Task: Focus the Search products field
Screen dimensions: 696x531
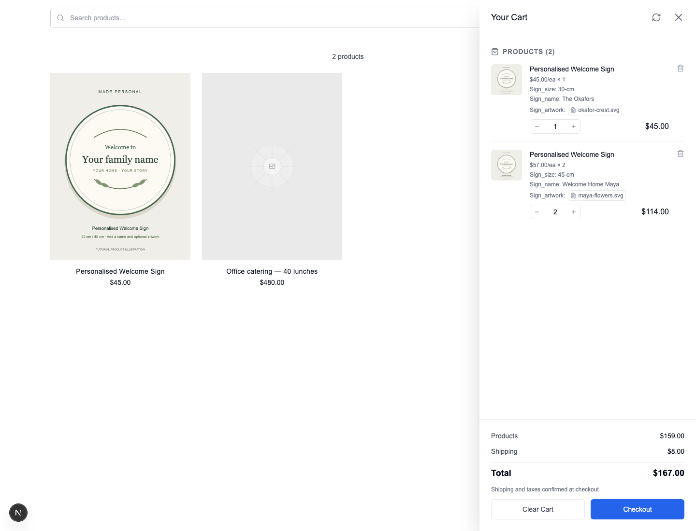Action: 265,18
